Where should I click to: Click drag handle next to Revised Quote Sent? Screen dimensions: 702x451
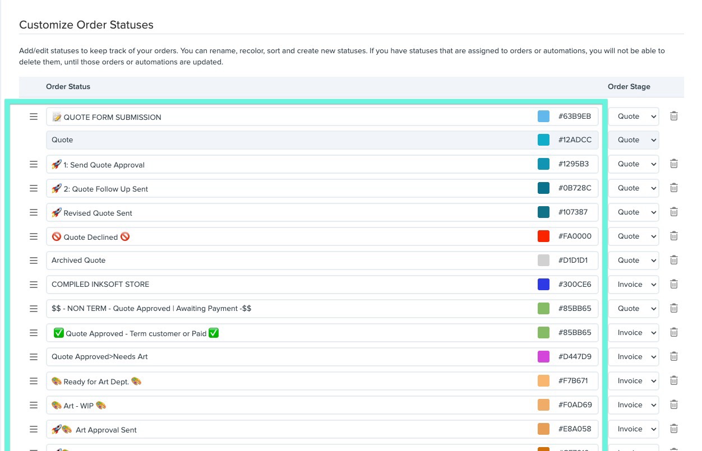[x=34, y=212]
